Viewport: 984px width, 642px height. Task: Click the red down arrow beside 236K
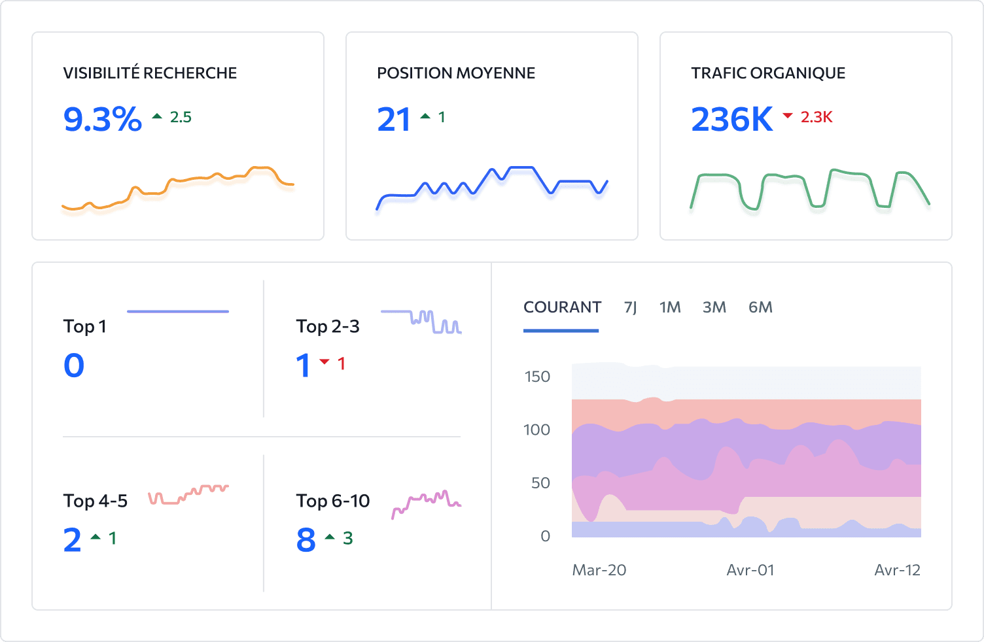(x=788, y=116)
